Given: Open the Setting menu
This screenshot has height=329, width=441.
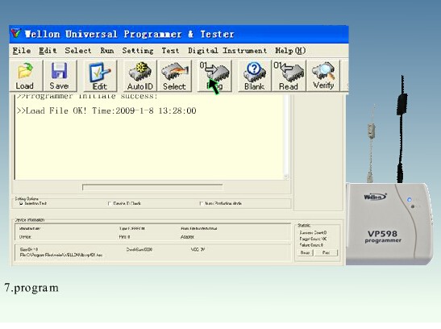Looking at the screenshot, I should click(138, 51).
